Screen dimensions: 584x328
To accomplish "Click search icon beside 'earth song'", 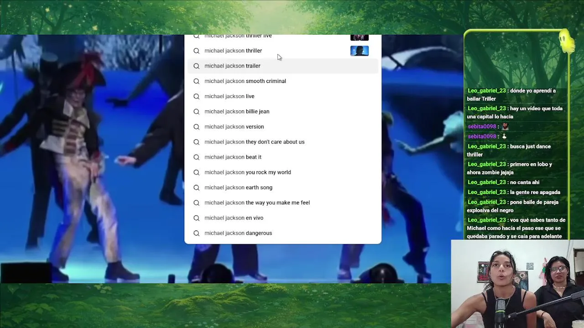I will click(x=196, y=187).
